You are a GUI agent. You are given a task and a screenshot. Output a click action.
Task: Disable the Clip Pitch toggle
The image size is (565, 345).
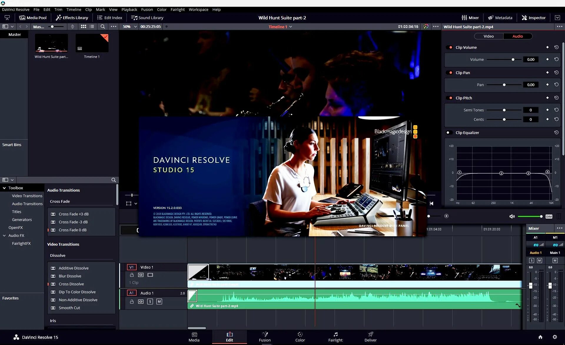[x=449, y=98]
